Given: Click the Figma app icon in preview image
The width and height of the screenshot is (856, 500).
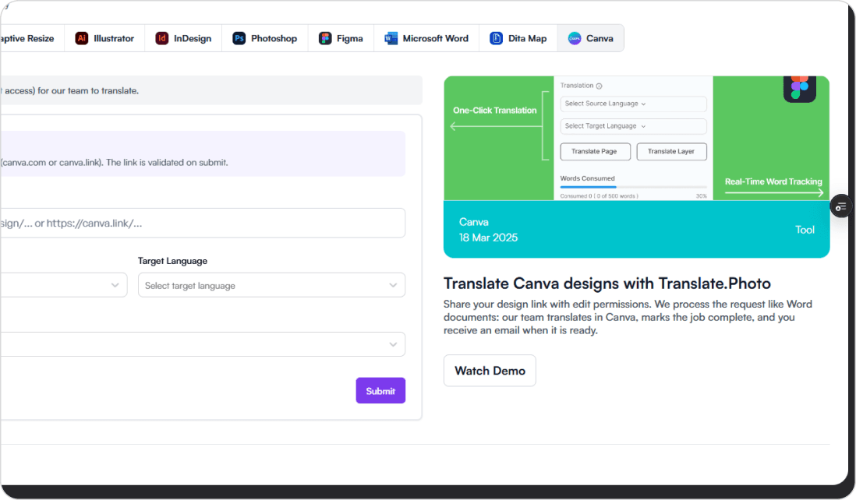Looking at the screenshot, I should (799, 88).
